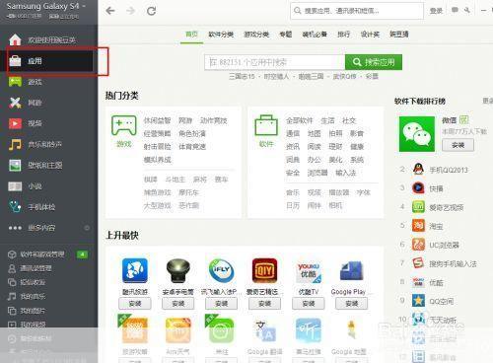Open the WeChat 微信 app icon
Image resolution: width=493 pixels, height=363 pixels.
[417, 134]
